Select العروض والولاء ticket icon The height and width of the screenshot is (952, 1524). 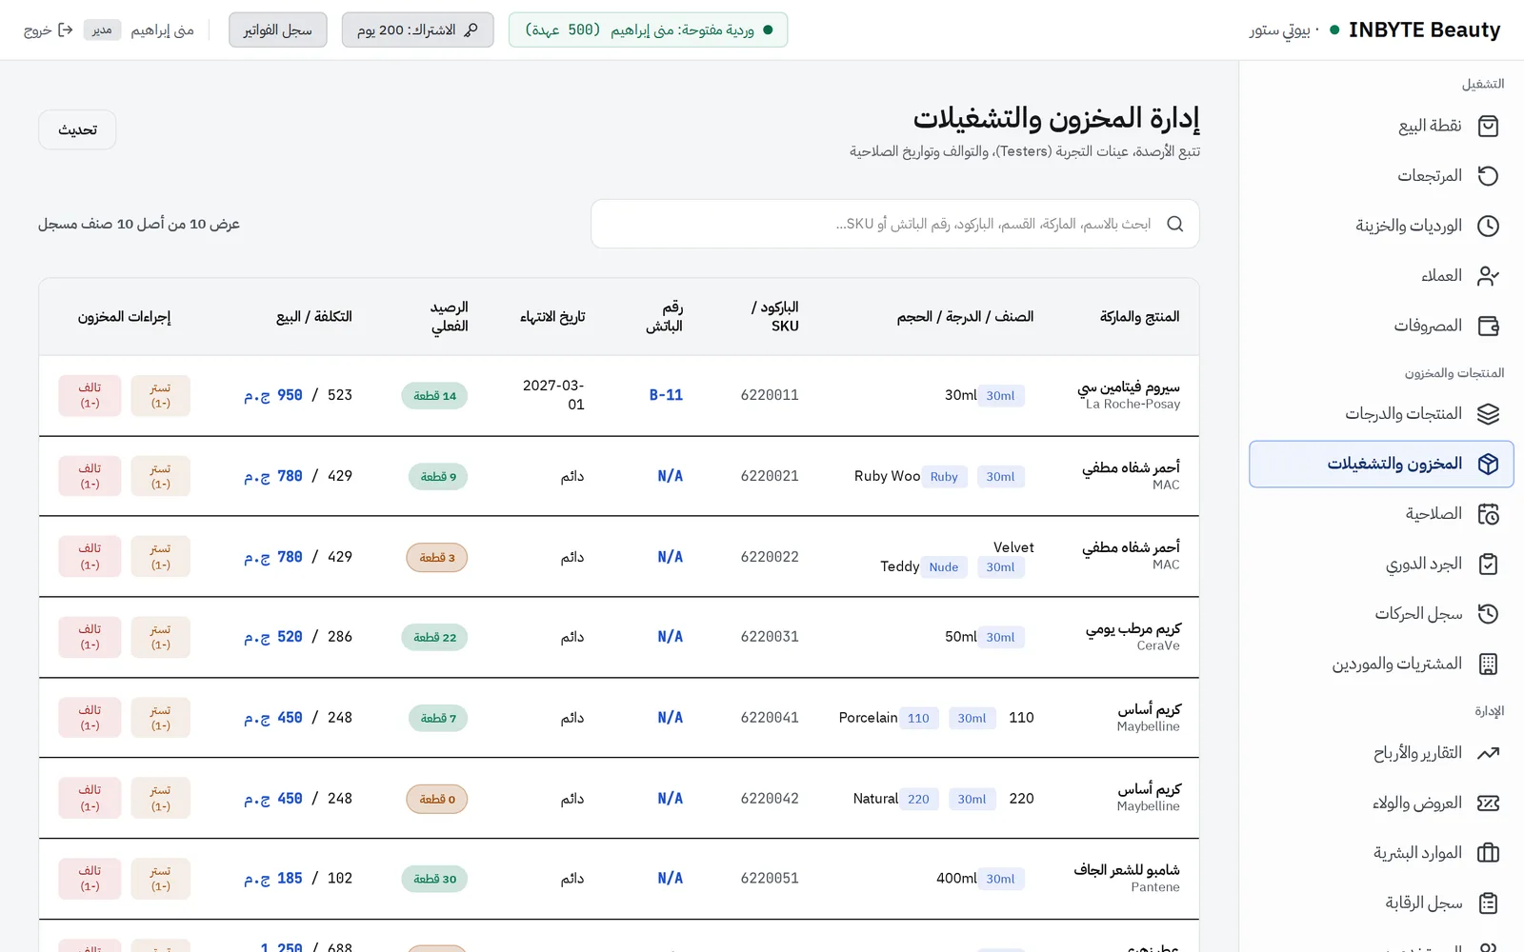[x=1488, y=803]
